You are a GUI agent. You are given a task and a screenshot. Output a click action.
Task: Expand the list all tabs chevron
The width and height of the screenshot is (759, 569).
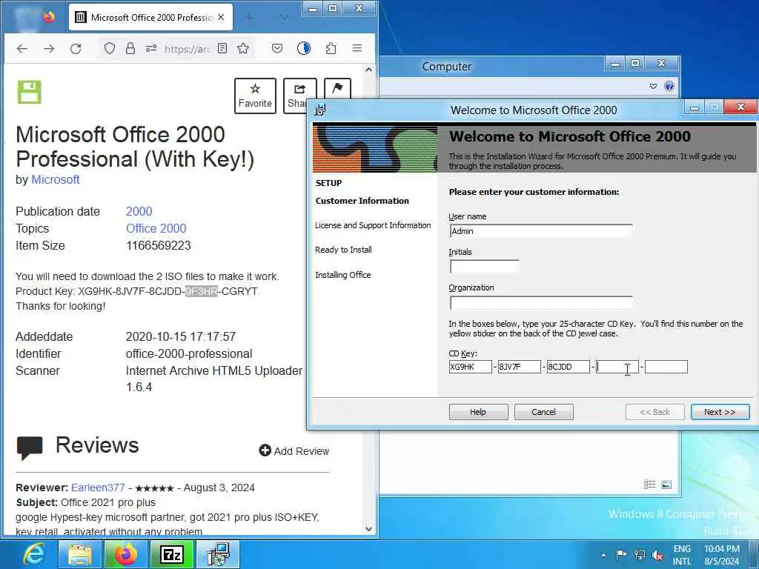(x=284, y=18)
